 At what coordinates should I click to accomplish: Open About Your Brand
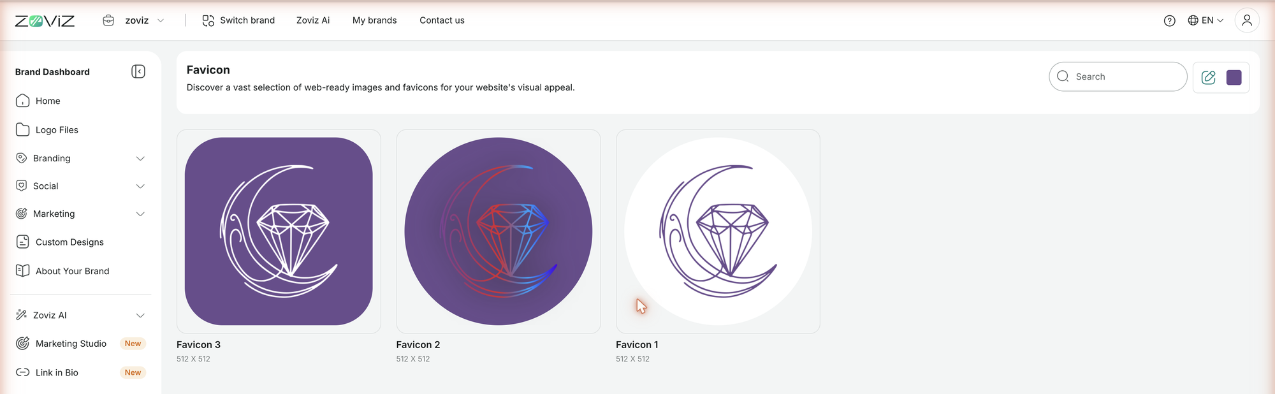(x=72, y=271)
